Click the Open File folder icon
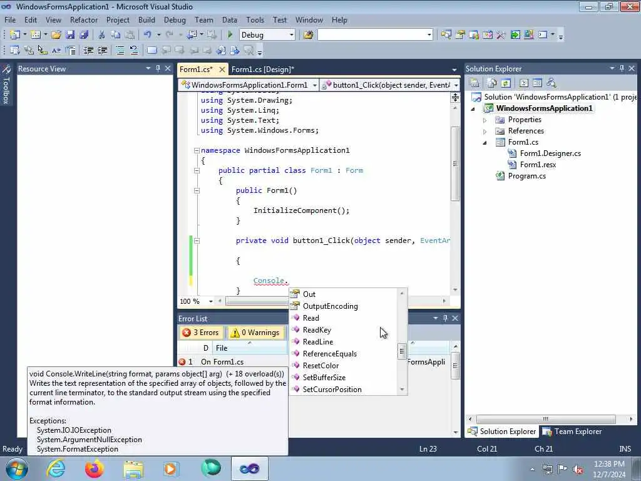The width and height of the screenshot is (641, 481). coord(56,35)
